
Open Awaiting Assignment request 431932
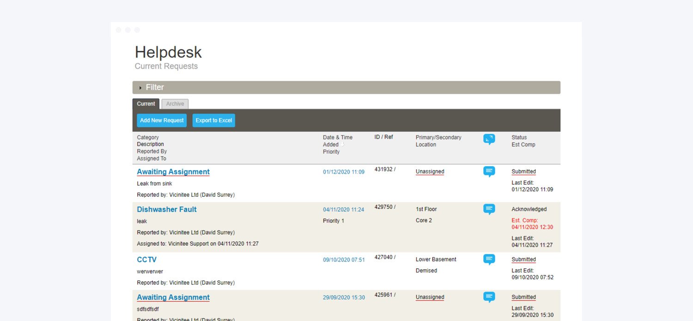coord(173,172)
